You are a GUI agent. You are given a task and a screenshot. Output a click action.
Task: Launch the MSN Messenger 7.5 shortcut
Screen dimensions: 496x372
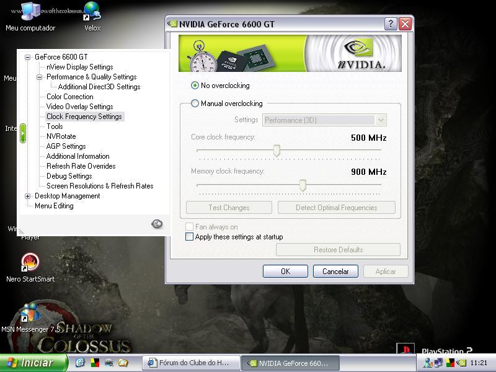pyautogui.click(x=30, y=317)
